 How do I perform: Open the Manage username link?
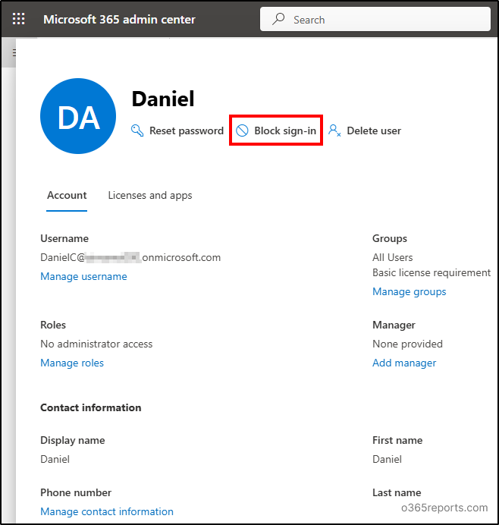coord(83,277)
